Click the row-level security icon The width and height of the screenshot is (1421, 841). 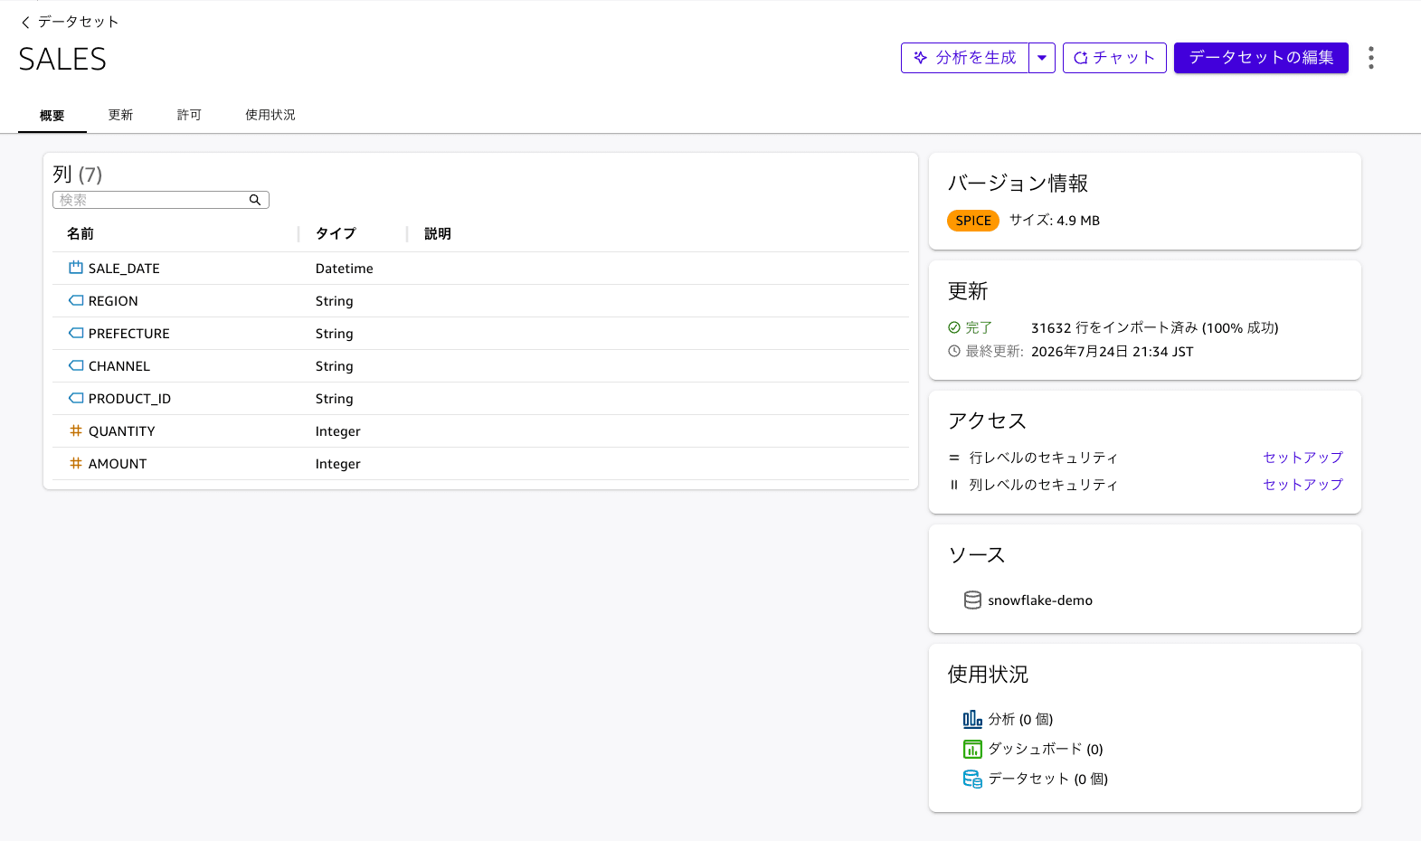point(954,458)
